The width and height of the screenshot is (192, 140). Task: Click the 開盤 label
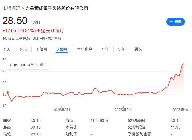pyautogui.click(x=7, y=121)
